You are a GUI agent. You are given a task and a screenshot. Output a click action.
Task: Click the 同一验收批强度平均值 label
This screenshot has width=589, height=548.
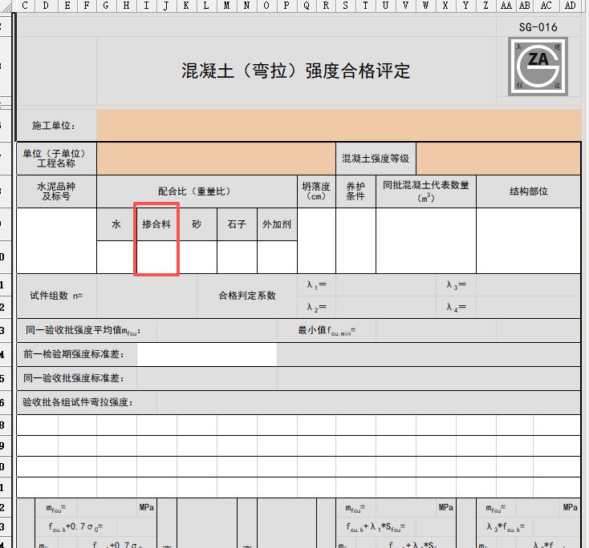(83, 330)
